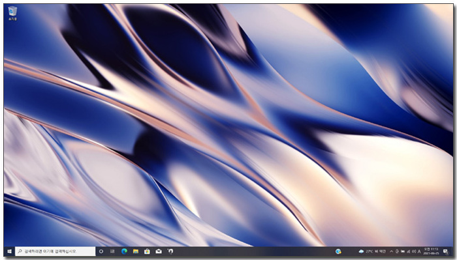Open the Windows Start menu
The height and width of the screenshot is (260, 457).
coord(9,252)
